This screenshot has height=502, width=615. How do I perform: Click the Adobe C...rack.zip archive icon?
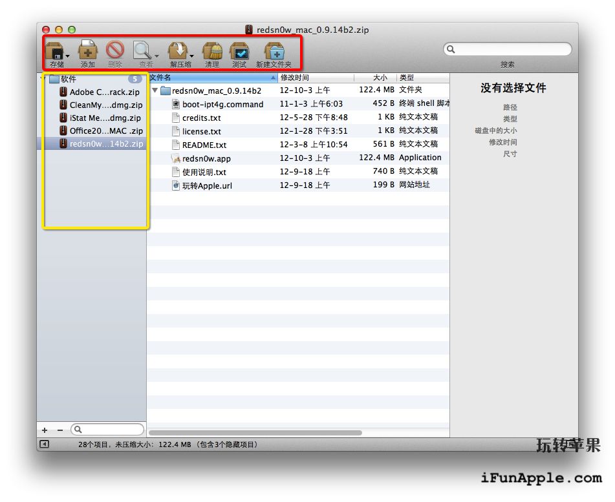(x=63, y=92)
